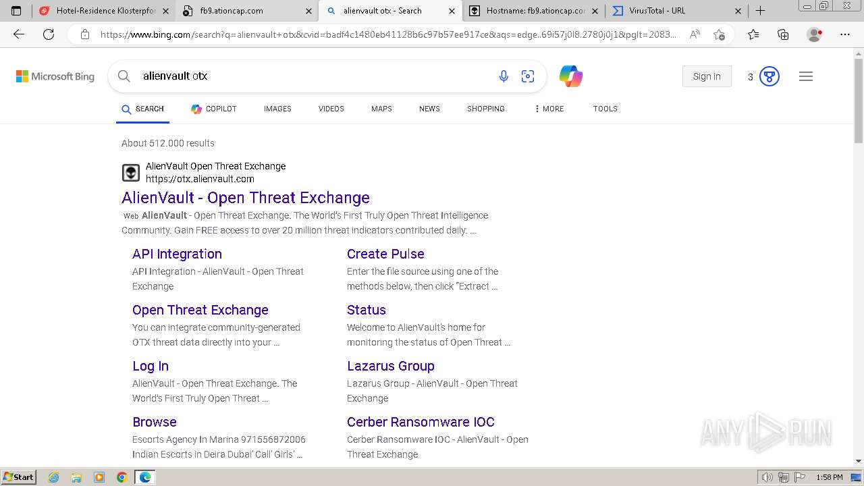Add page to favorites star icon
This screenshot has width=864, height=486.
pos(720,34)
